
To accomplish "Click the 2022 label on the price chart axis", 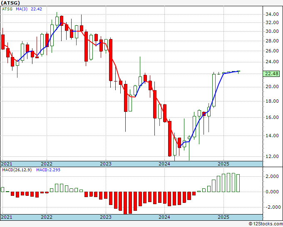I will (47, 164).
